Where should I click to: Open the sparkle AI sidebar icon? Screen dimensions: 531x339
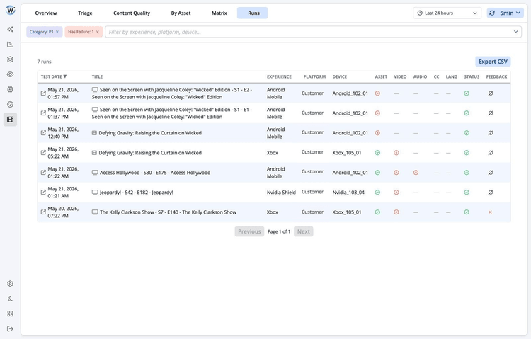[x=10, y=30]
